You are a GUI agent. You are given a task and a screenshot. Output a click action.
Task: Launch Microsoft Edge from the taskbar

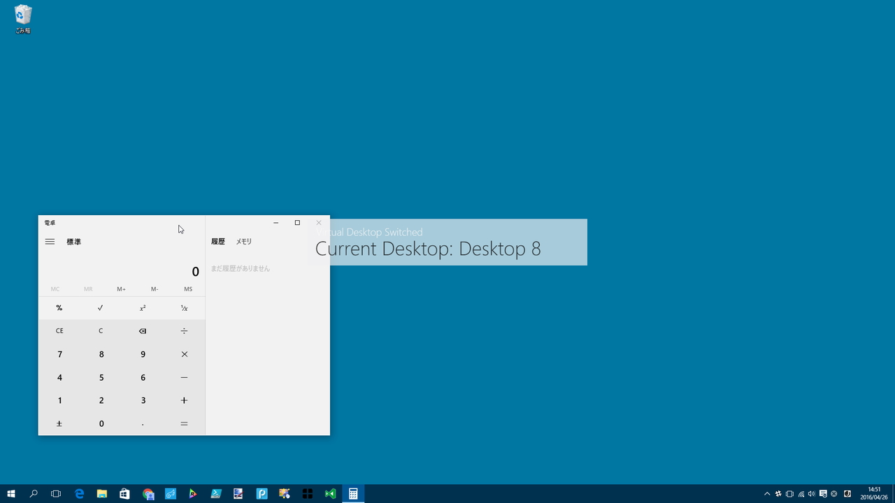point(79,494)
